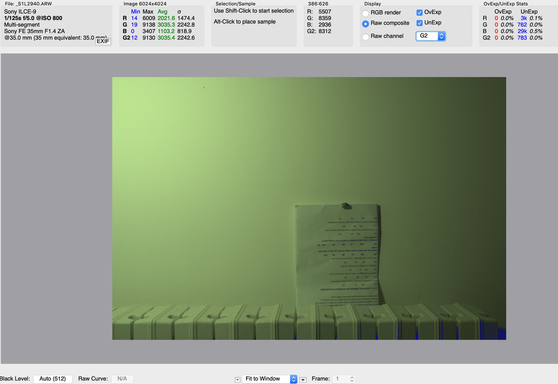Click the Frame stepper arrows

coord(352,379)
